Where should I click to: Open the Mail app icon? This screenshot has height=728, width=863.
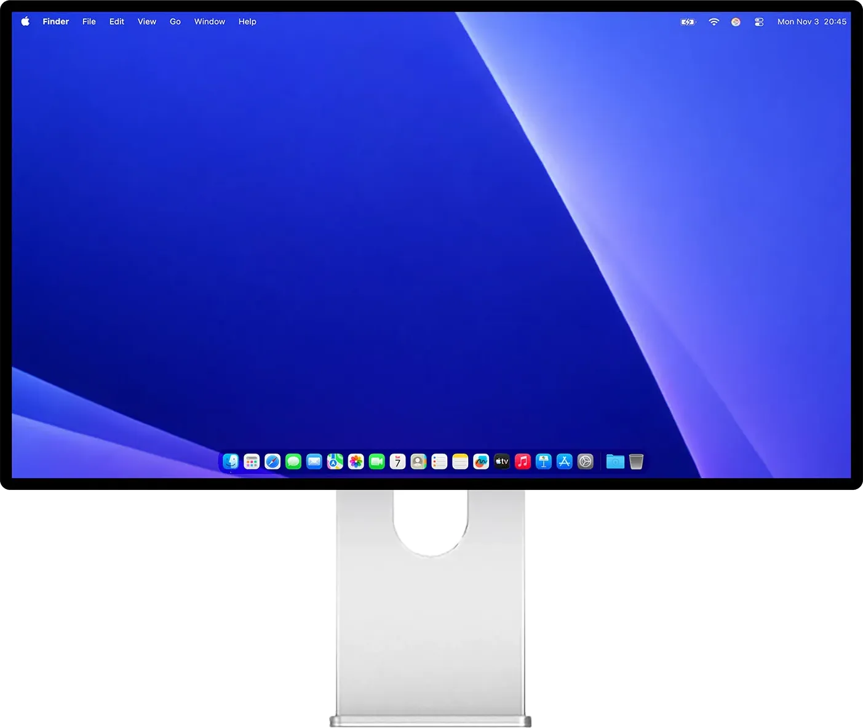click(314, 462)
